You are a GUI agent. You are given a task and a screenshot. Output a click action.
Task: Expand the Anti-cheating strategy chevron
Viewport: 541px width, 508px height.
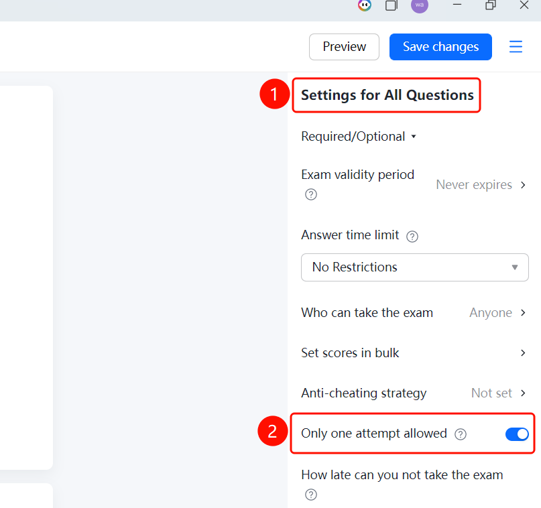click(x=524, y=393)
